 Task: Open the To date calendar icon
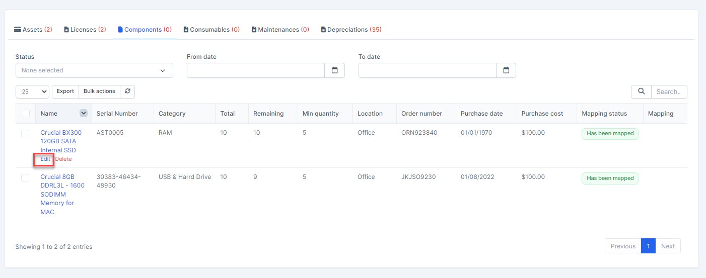point(506,70)
